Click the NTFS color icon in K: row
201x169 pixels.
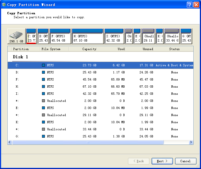pos(43,122)
